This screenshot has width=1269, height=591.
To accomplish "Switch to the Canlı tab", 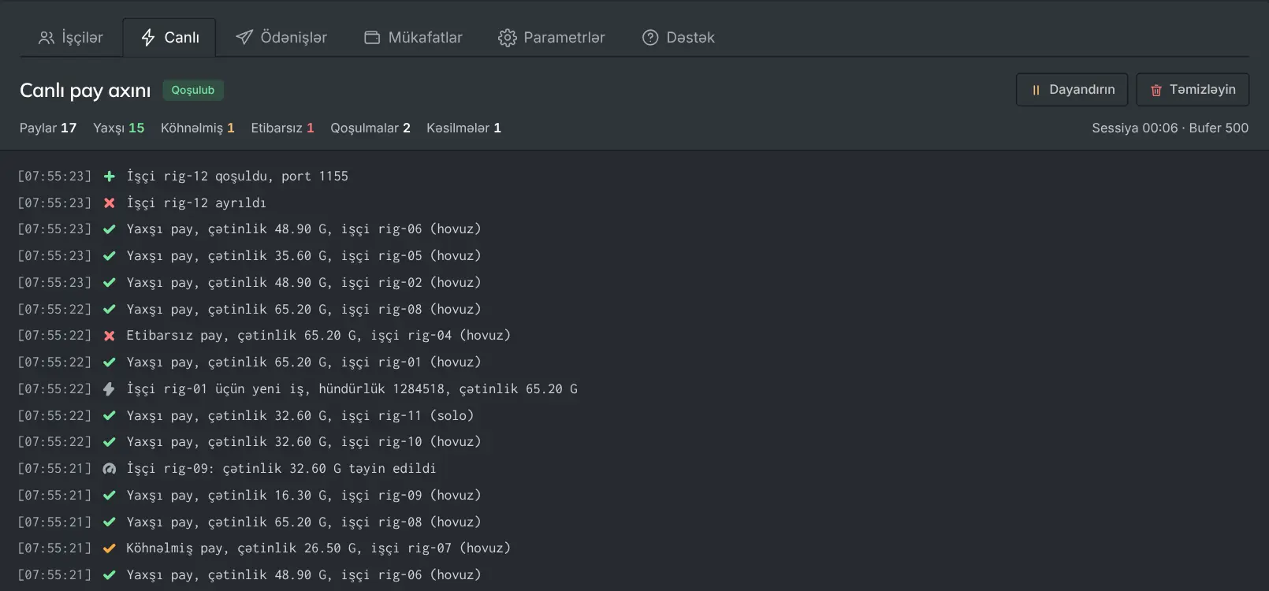I will [169, 38].
